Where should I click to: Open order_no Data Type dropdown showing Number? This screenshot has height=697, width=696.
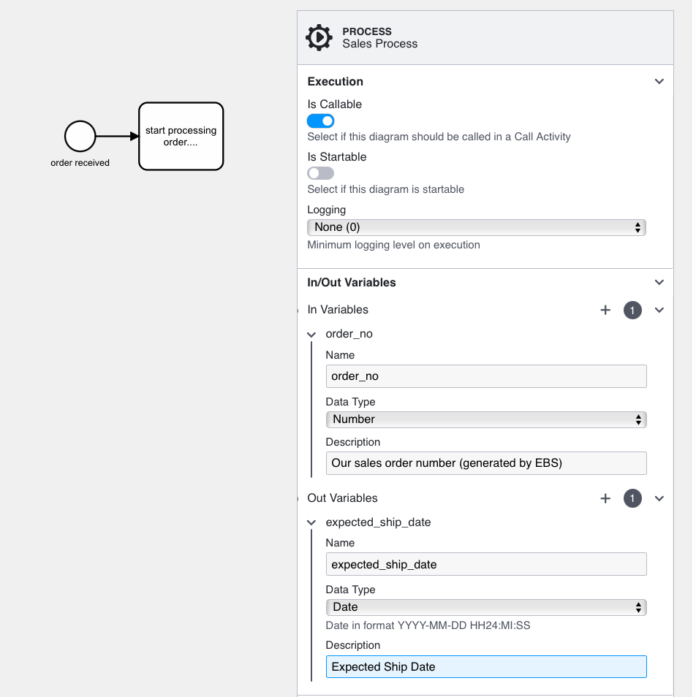coord(486,419)
